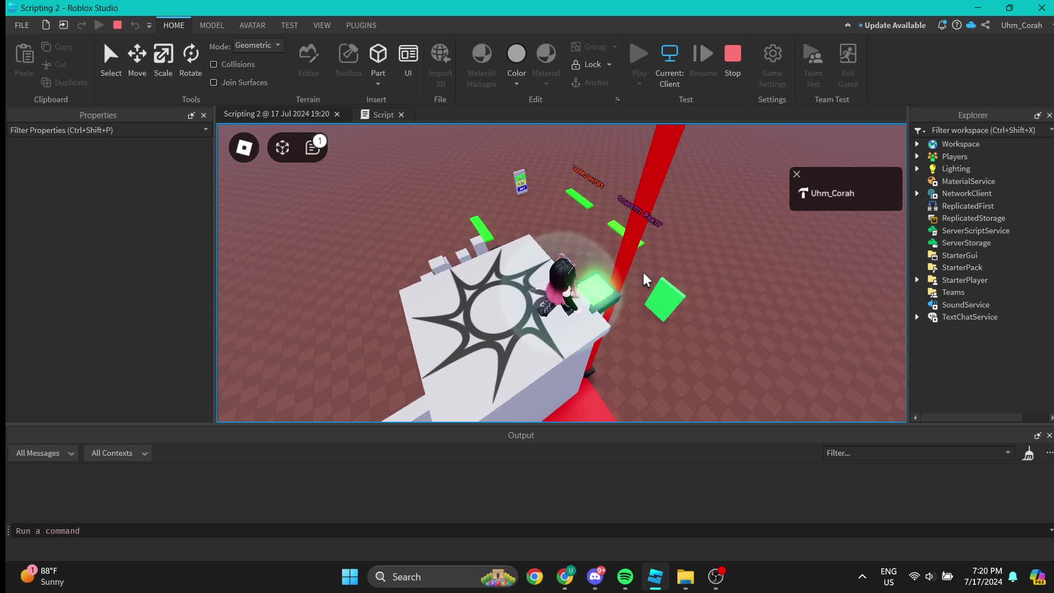Click the Update Available button
The width and height of the screenshot is (1054, 593).
[x=892, y=25]
